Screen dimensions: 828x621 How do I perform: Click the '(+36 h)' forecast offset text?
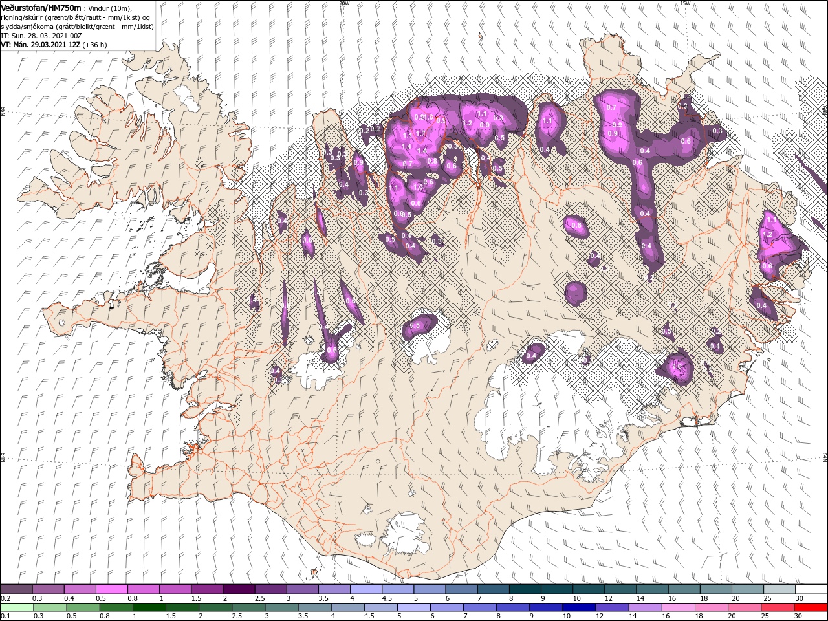pos(95,45)
